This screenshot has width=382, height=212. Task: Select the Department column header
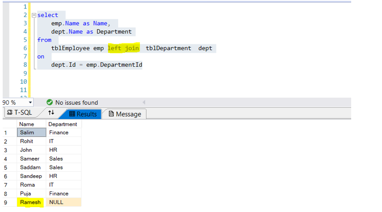click(63, 124)
